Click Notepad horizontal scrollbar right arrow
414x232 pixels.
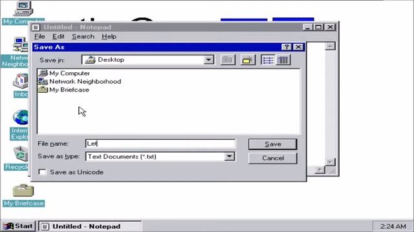tap(320, 169)
